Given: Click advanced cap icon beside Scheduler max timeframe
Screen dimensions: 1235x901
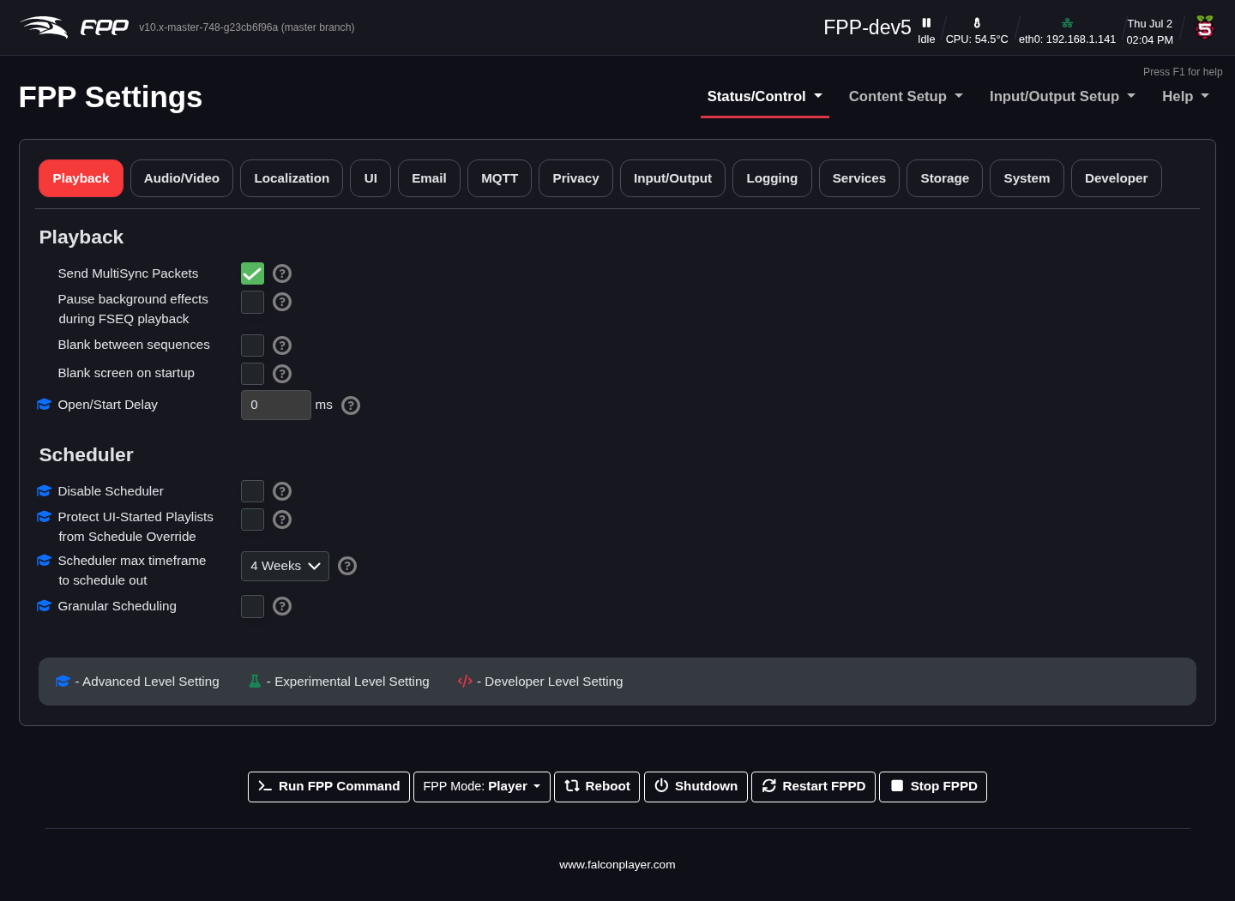Looking at the screenshot, I should pos(45,560).
